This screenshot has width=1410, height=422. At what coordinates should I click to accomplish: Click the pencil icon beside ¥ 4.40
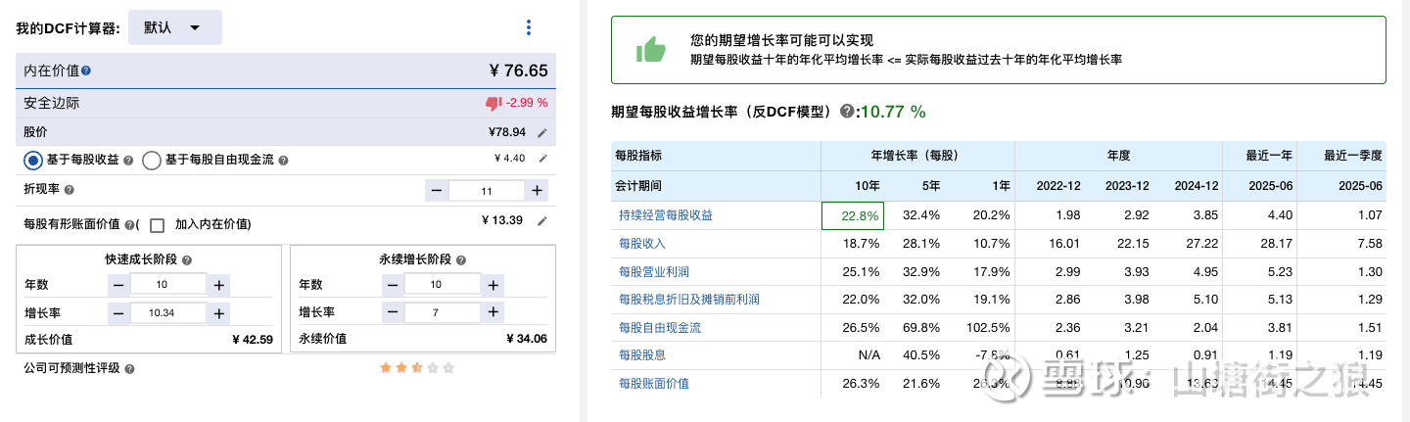(x=541, y=159)
